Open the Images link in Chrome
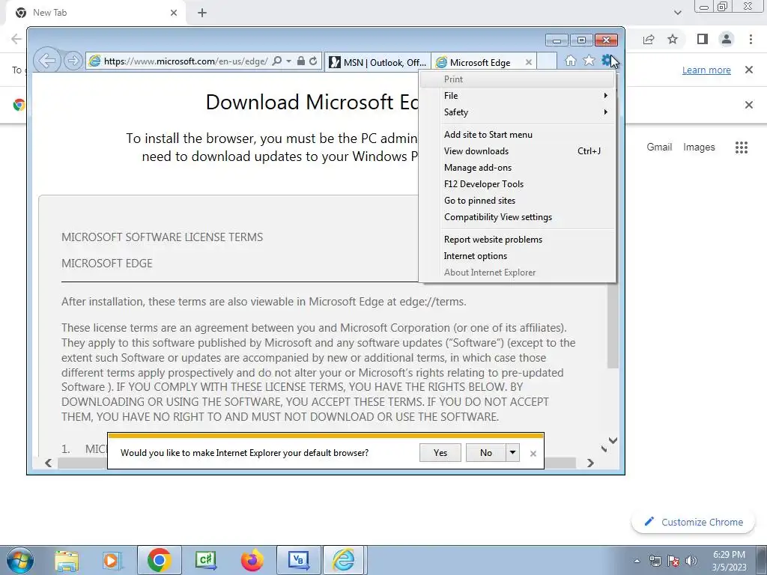This screenshot has width=767, height=575. coord(699,147)
